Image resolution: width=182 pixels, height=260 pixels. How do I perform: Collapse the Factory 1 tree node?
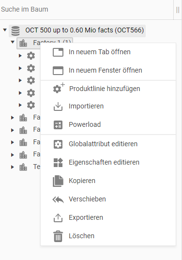[13, 42]
